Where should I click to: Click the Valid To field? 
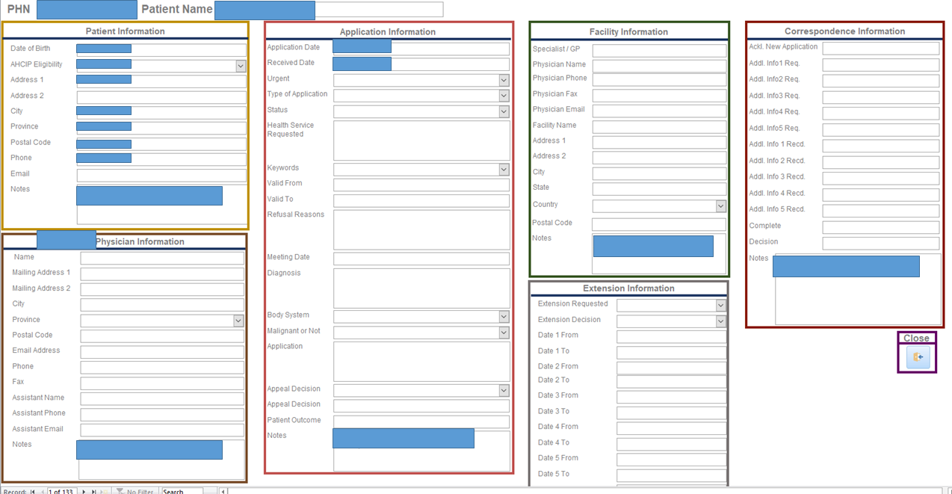(x=421, y=200)
